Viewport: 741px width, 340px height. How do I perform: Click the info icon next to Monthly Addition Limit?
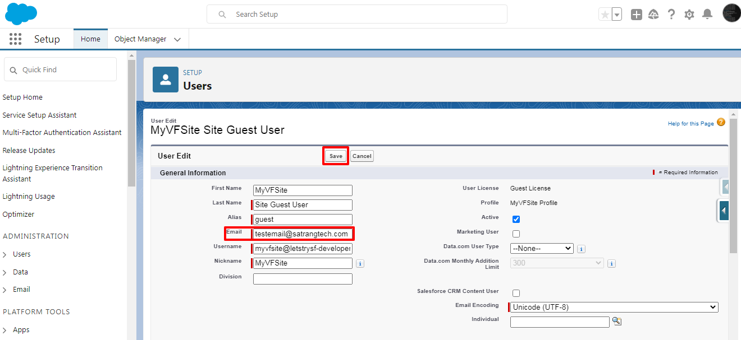pyautogui.click(x=612, y=263)
